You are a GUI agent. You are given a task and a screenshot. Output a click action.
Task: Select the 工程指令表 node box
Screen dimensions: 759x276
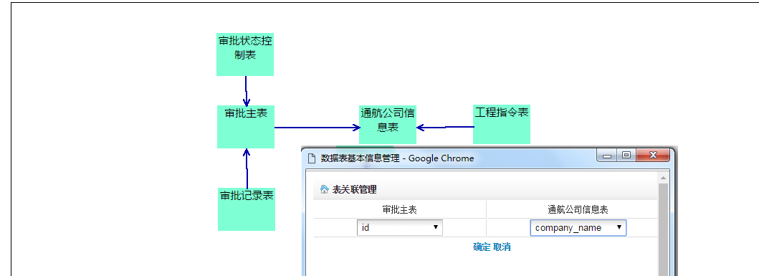point(502,125)
